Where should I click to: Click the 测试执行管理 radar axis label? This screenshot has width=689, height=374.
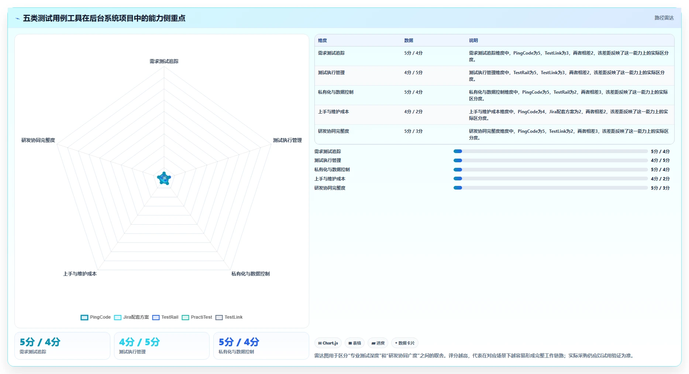point(287,140)
